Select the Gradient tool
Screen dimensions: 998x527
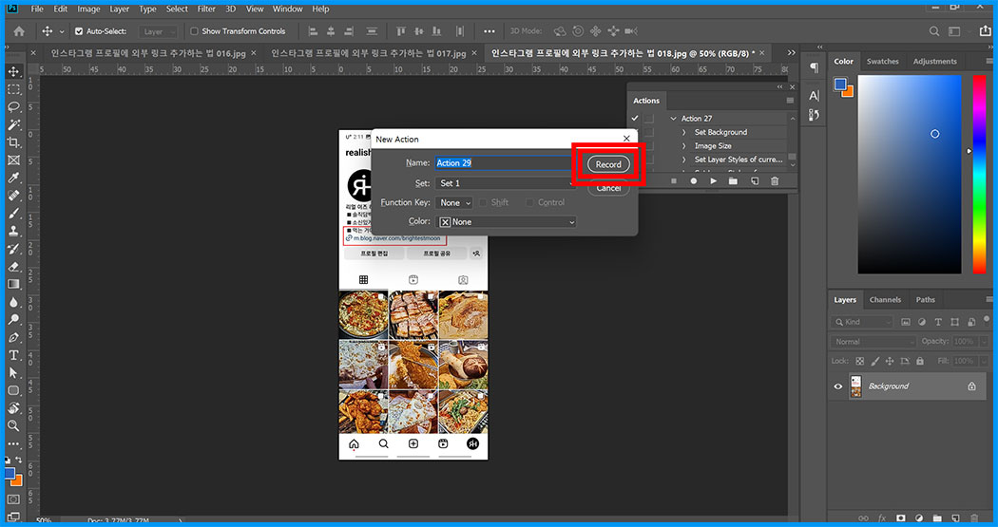click(x=13, y=284)
